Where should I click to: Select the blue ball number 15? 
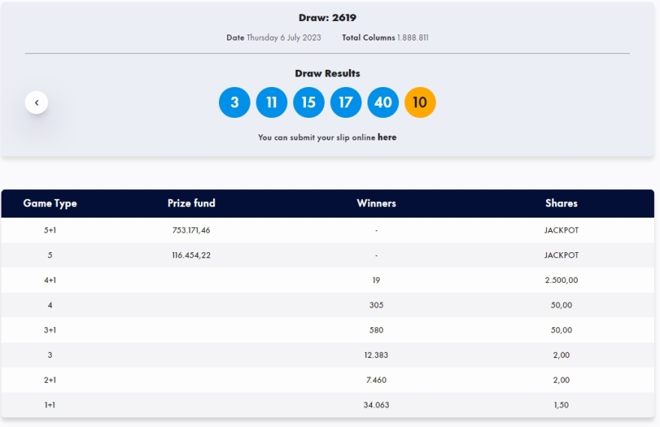click(308, 103)
